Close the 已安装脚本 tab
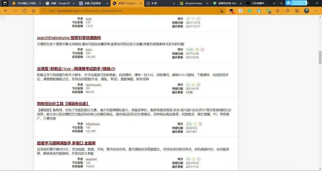 click(x=275, y=4)
